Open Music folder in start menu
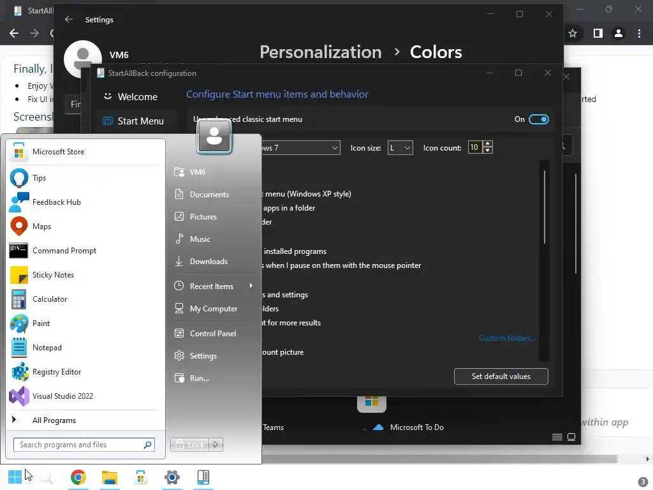Image resolution: width=653 pixels, height=490 pixels. click(213, 239)
